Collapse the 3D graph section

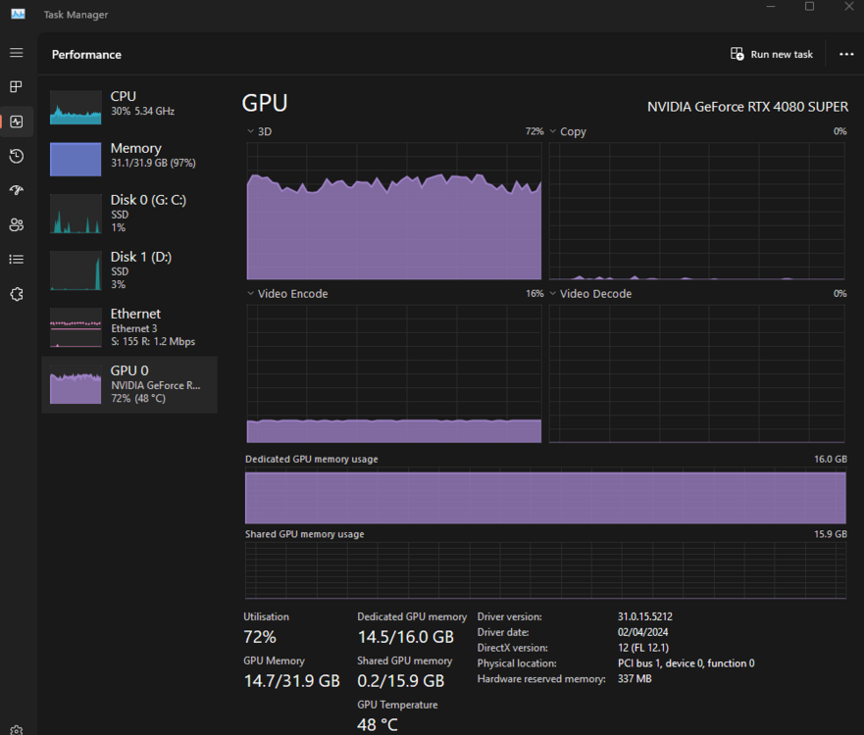[251, 130]
